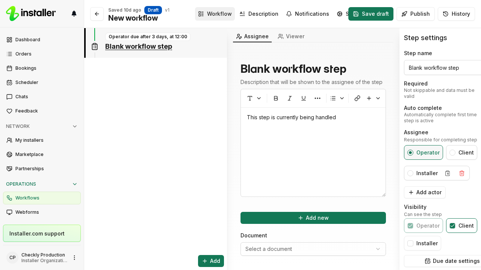The height and width of the screenshot is (270, 481).
Task: Open Scheduler in sidebar
Action: click(x=42, y=82)
